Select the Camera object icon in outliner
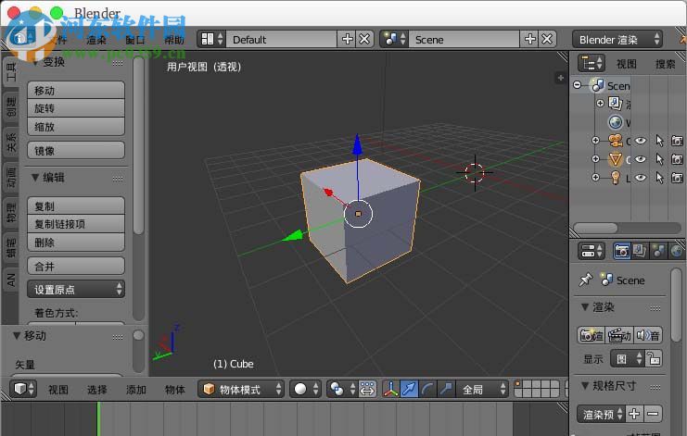This screenshot has width=687, height=436. click(616, 141)
